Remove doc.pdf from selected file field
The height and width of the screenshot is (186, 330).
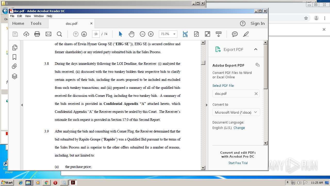(256, 94)
